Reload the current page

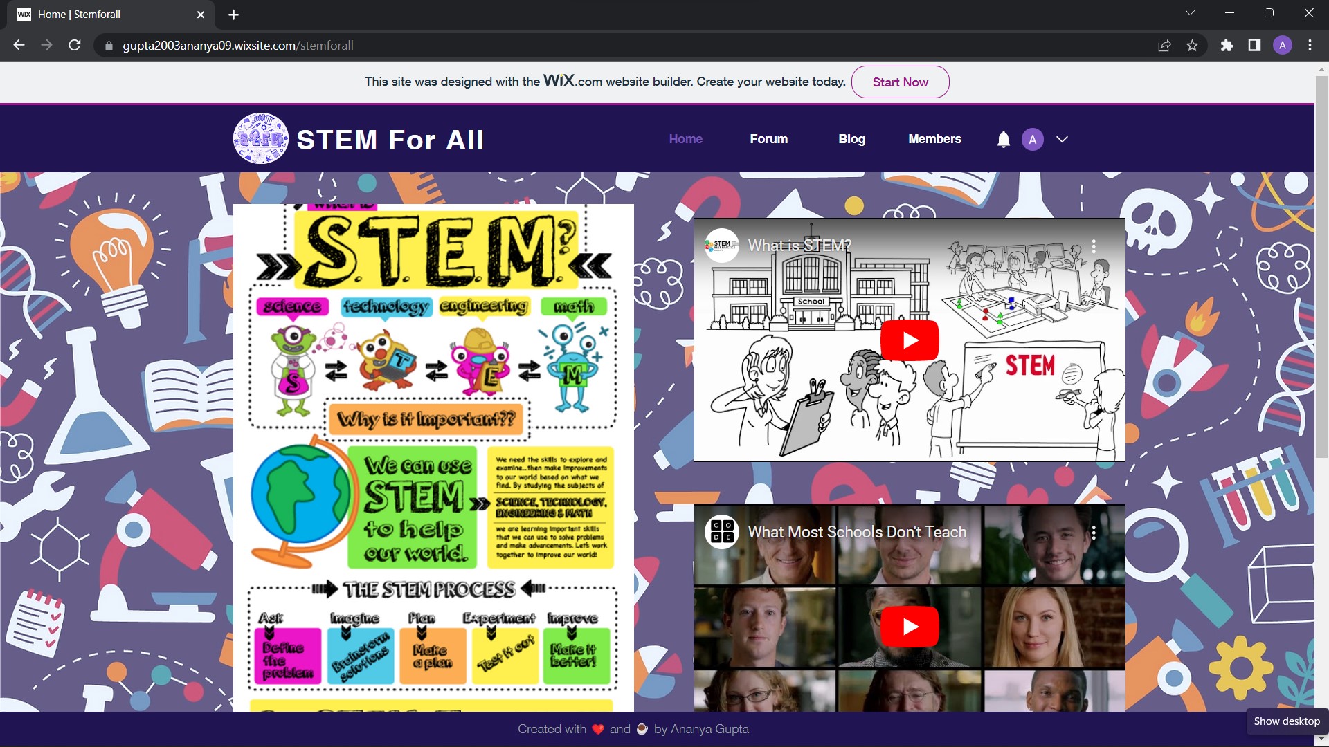[75, 46]
